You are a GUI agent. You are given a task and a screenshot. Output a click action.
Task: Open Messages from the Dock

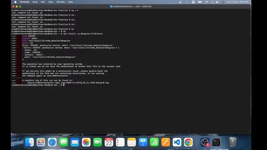point(63,142)
